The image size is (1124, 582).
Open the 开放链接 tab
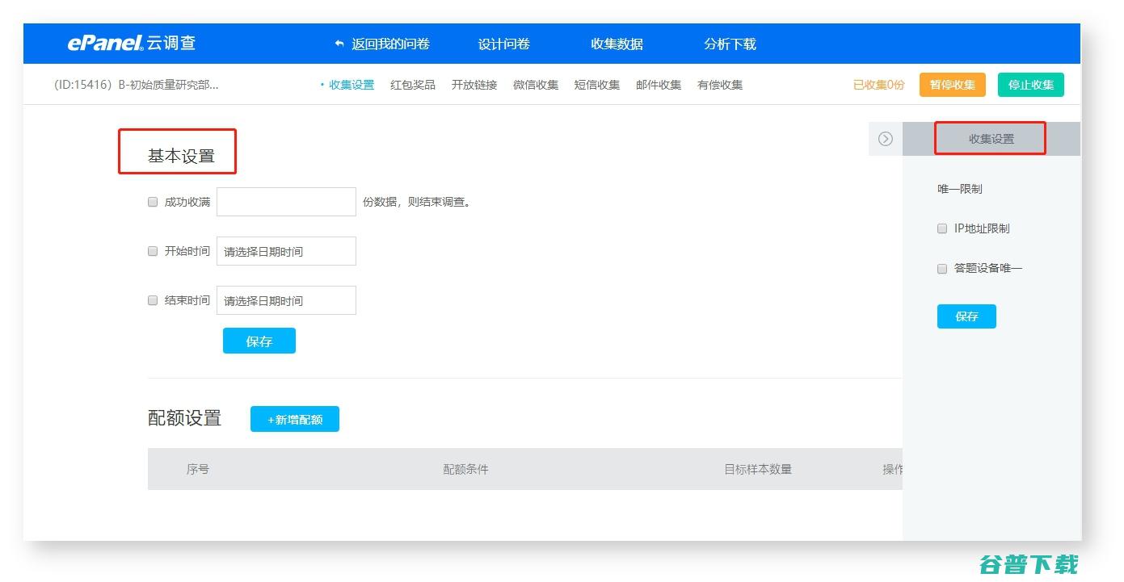pyautogui.click(x=474, y=85)
